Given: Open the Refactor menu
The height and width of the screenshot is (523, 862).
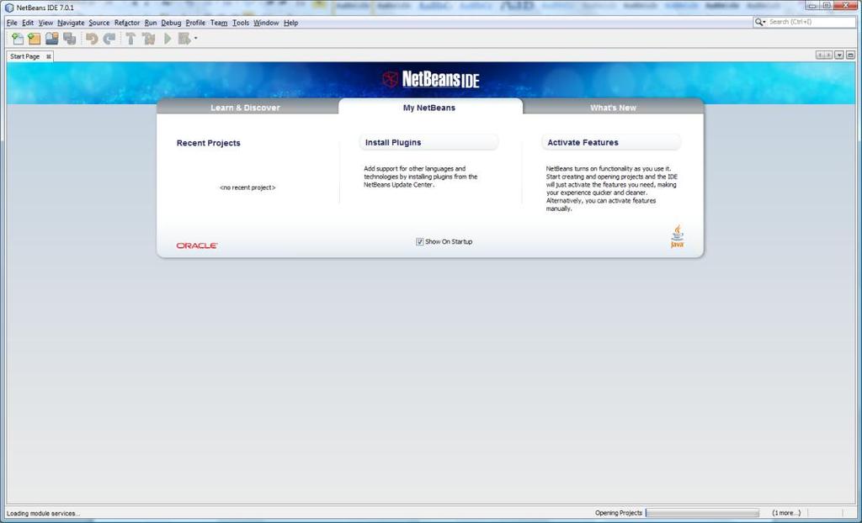Looking at the screenshot, I should tap(127, 23).
